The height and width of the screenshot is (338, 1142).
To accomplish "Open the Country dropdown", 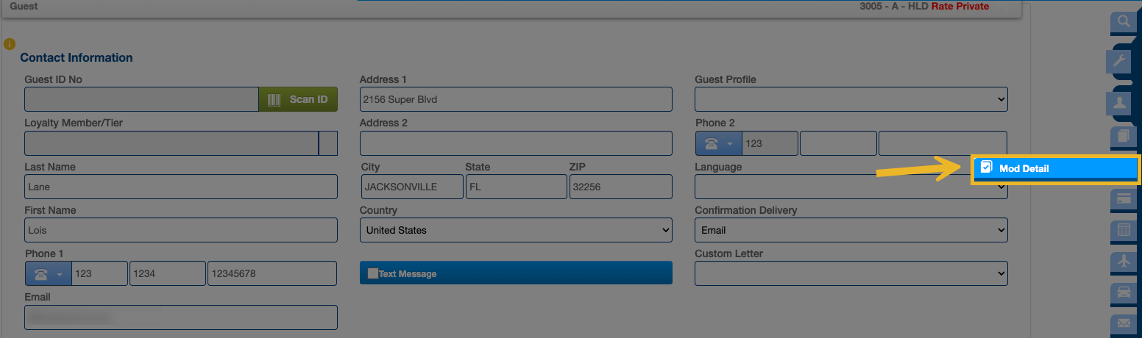I will click(515, 230).
